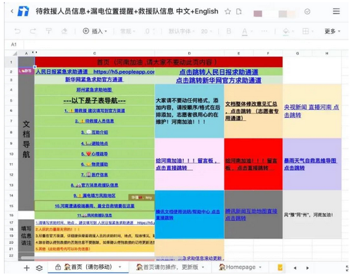The width and height of the screenshot is (356, 276).
Task: Click the yellow icon beside the Homepage tab
Action: tap(280, 268)
